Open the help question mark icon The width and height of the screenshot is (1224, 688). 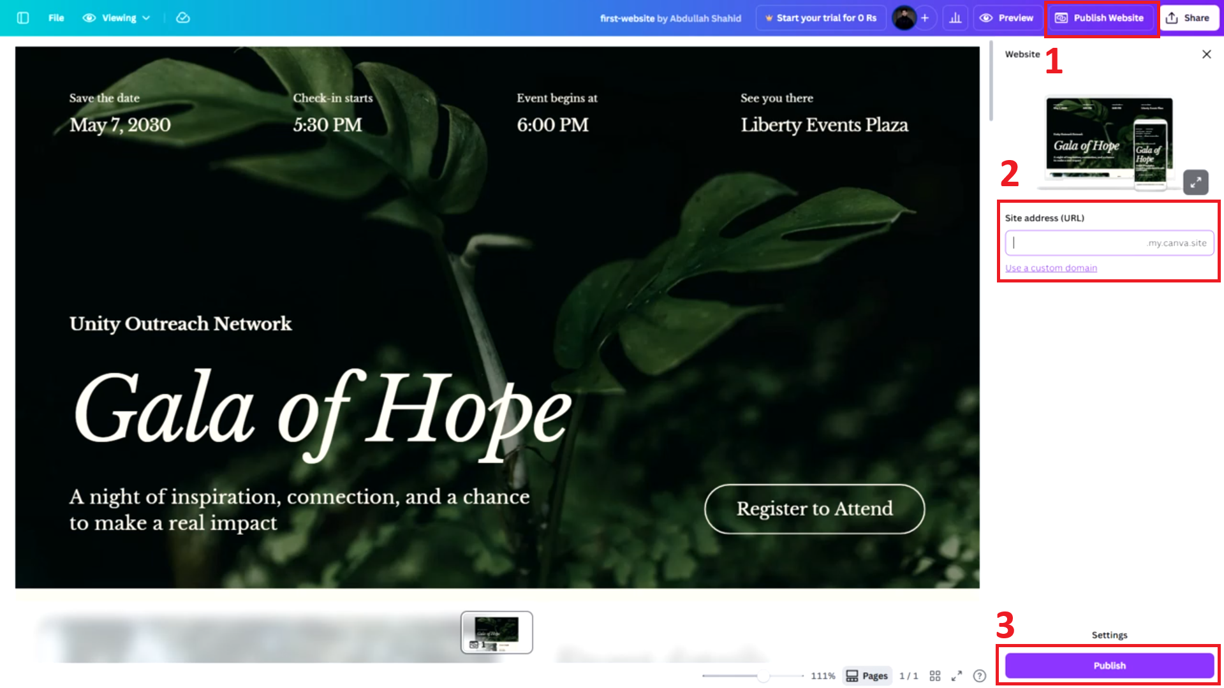tap(980, 676)
